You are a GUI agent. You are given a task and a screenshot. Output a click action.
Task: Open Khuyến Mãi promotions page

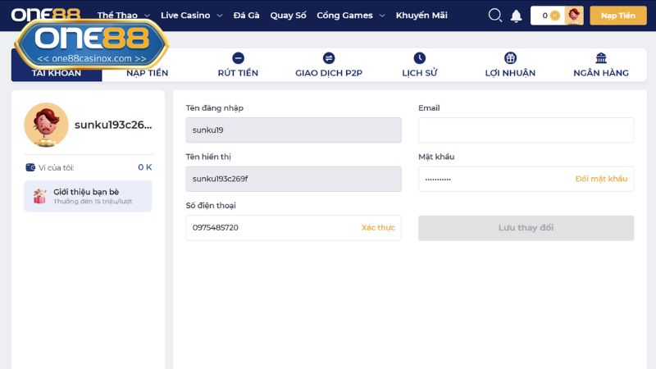coord(421,15)
